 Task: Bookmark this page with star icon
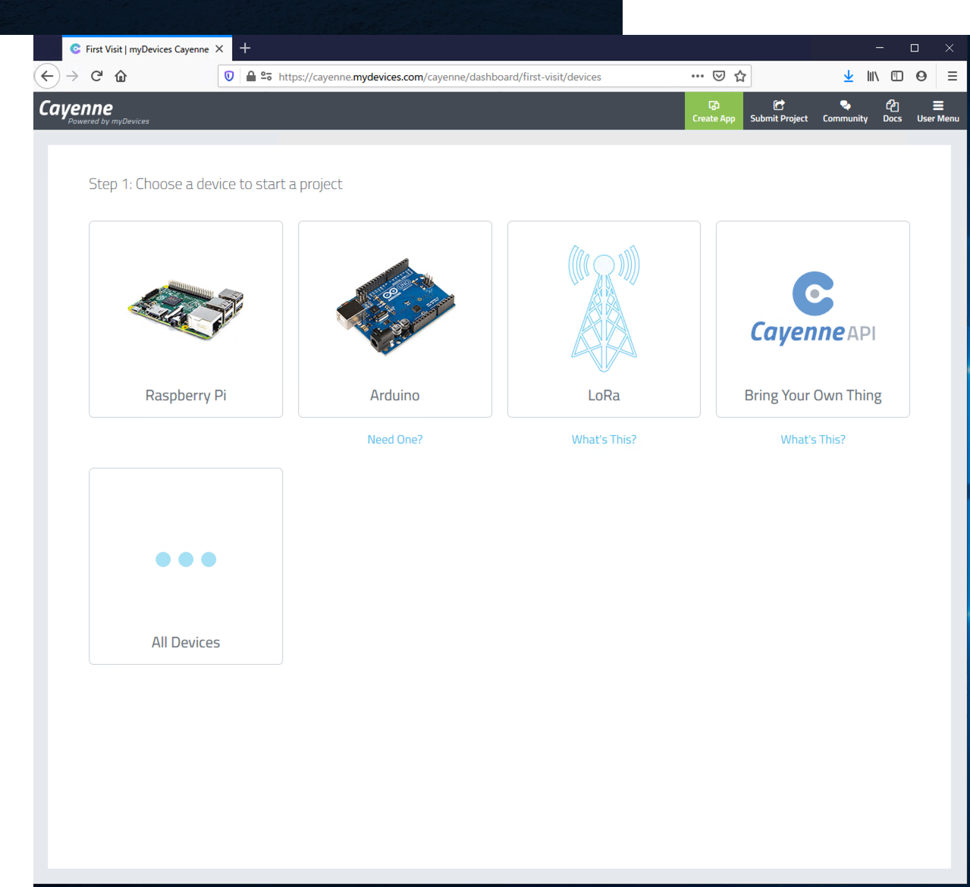click(x=740, y=76)
